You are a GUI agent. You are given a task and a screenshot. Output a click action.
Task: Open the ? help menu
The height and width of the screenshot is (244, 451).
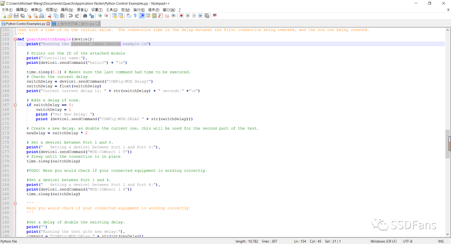pos(180,10)
